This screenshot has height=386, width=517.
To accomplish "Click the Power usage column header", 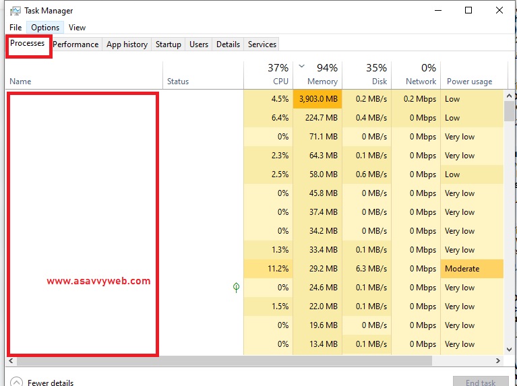I will coord(469,82).
